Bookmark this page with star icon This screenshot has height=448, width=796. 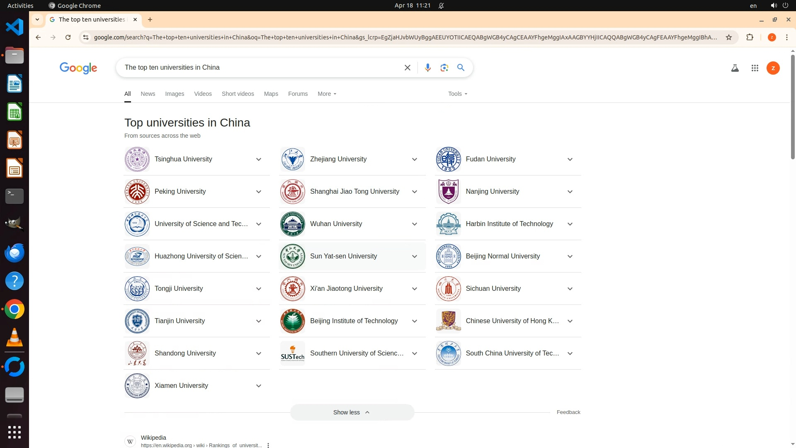[x=729, y=37]
